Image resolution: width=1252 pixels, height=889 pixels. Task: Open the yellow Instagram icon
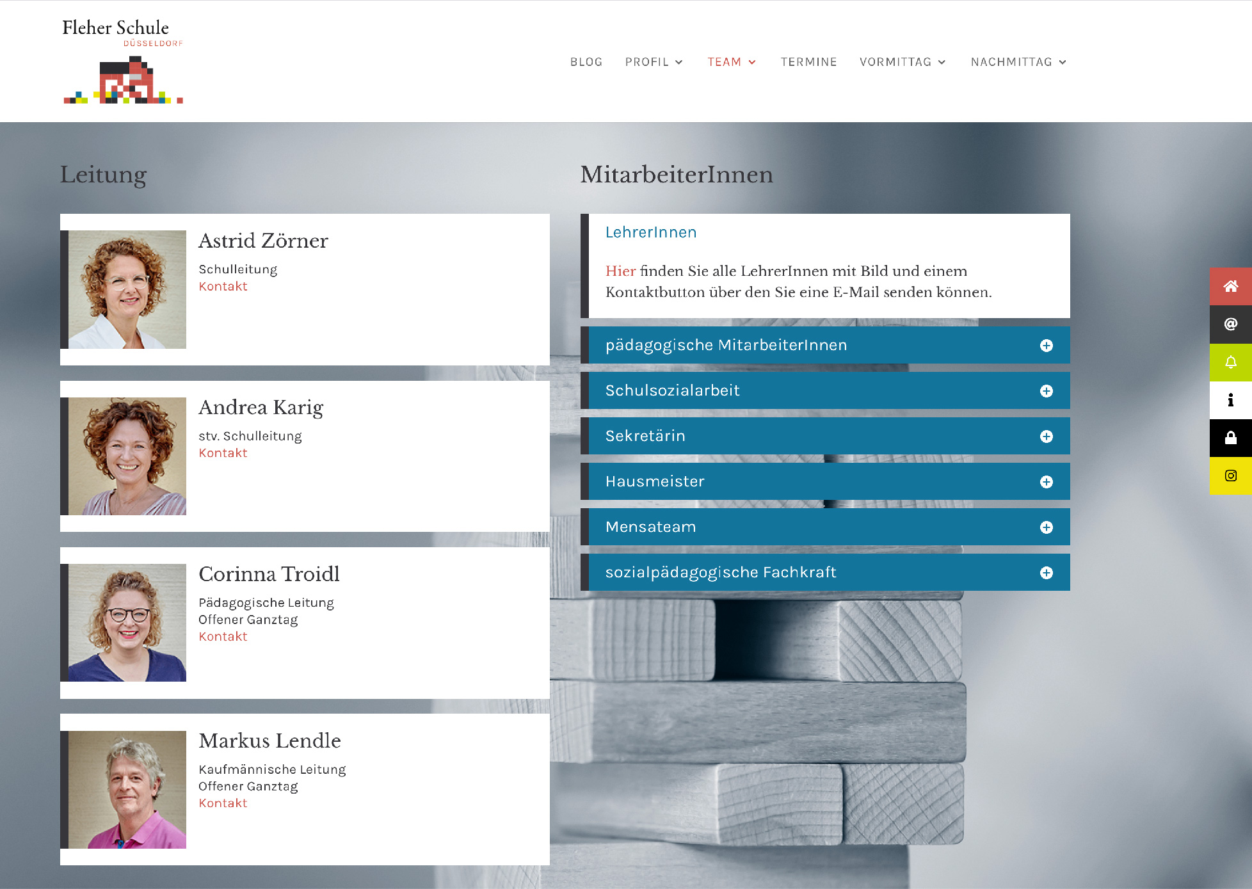tap(1230, 476)
